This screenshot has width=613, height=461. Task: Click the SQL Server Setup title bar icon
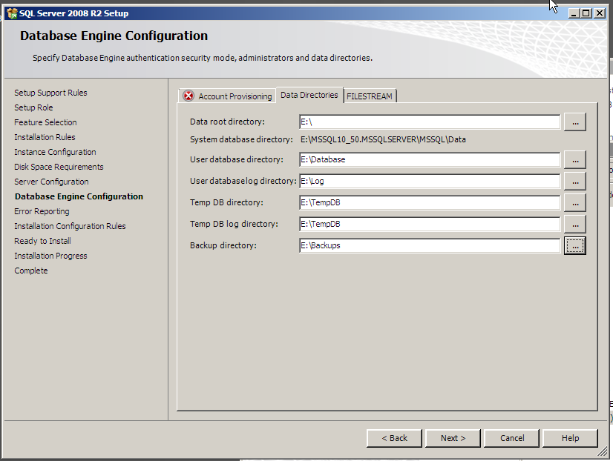click(12, 13)
